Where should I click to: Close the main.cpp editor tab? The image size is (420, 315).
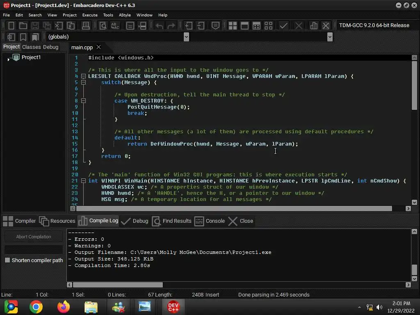point(98,47)
